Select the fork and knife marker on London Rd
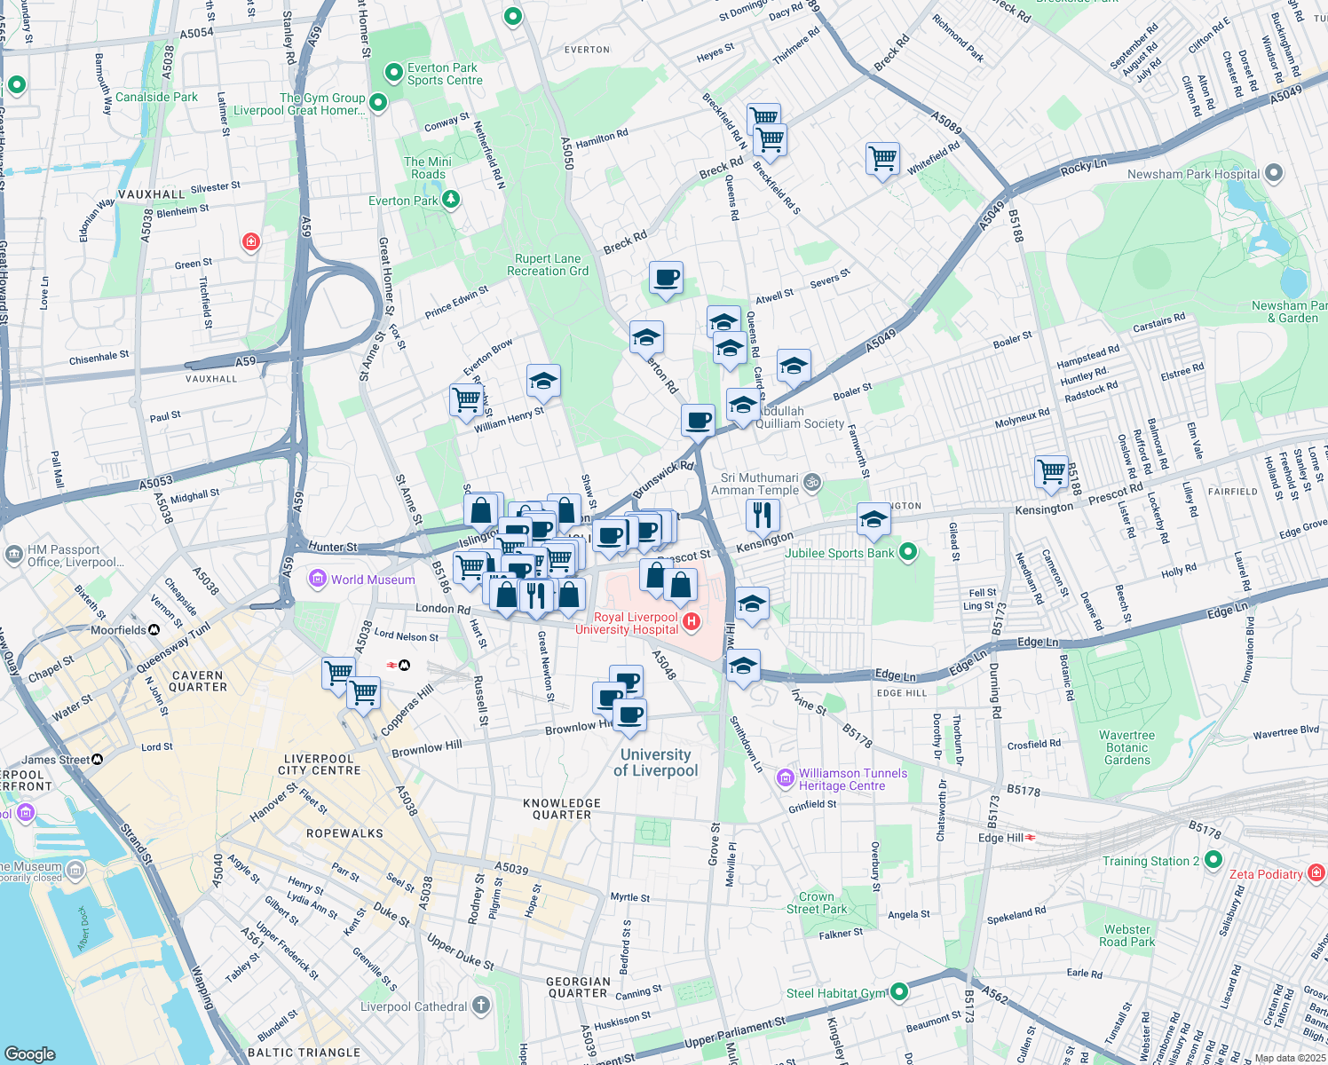1328x1065 pixels. coord(535,596)
